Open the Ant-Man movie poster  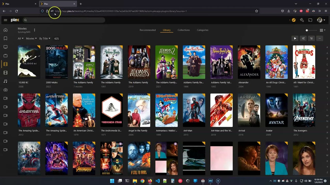pyautogui.click(x=194, y=110)
